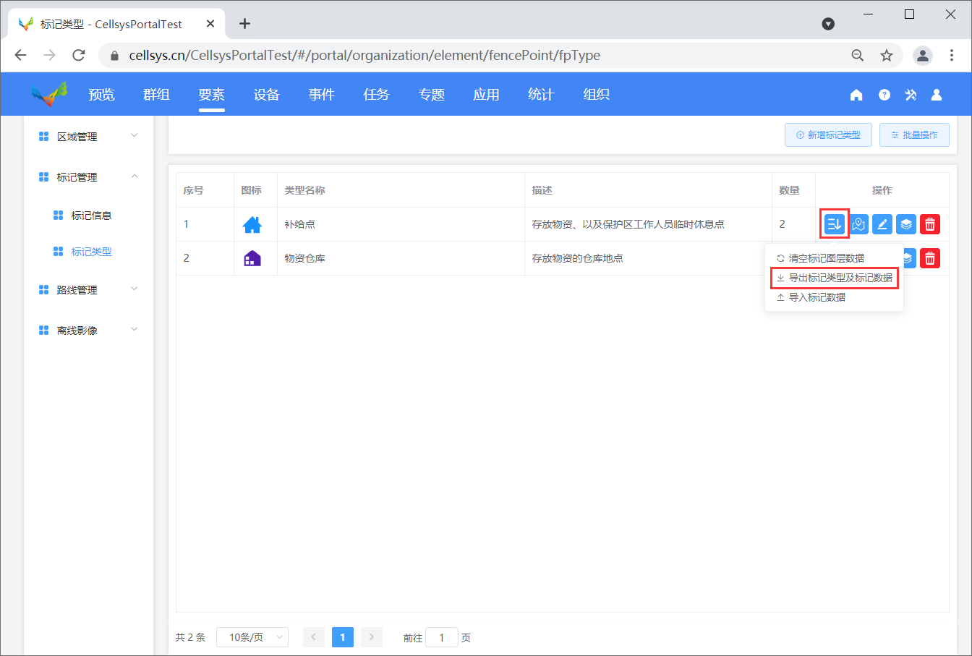
Task: Open user account icon in blue header
Action: click(936, 95)
